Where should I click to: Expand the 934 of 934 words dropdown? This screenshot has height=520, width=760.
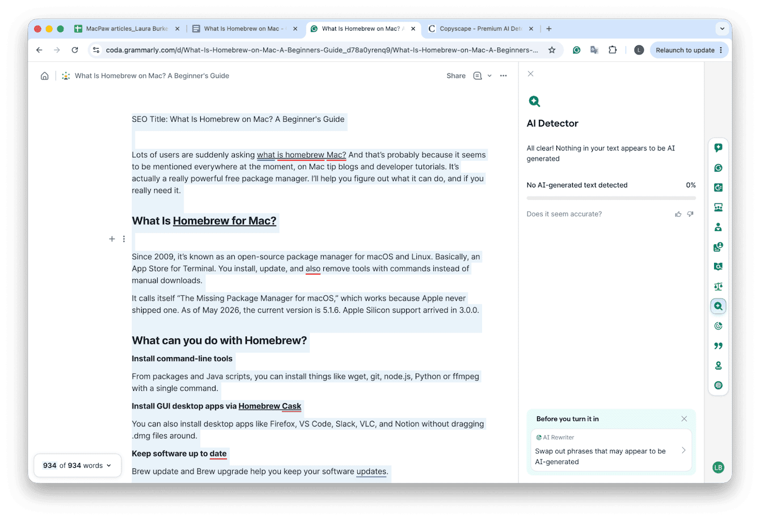tap(78, 466)
